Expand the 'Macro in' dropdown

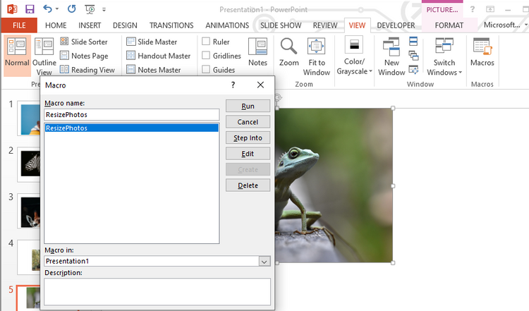click(x=264, y=261)
